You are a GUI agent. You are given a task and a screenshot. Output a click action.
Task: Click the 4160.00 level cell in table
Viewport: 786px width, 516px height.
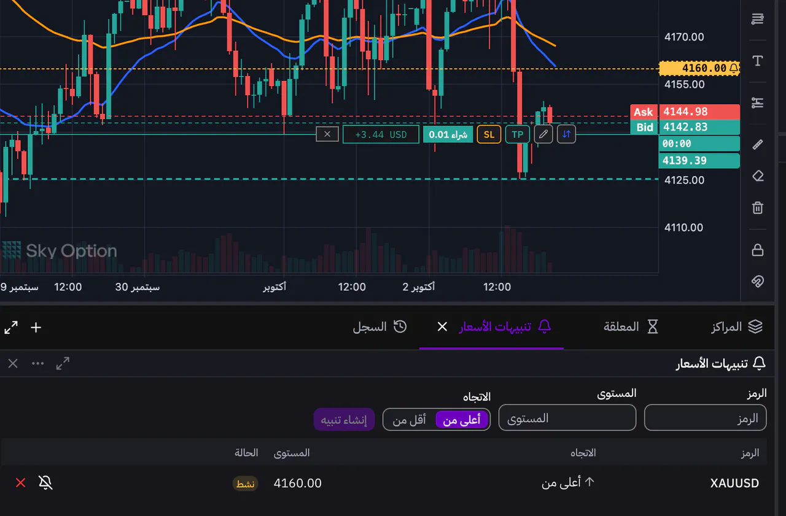tap(297, 483)
